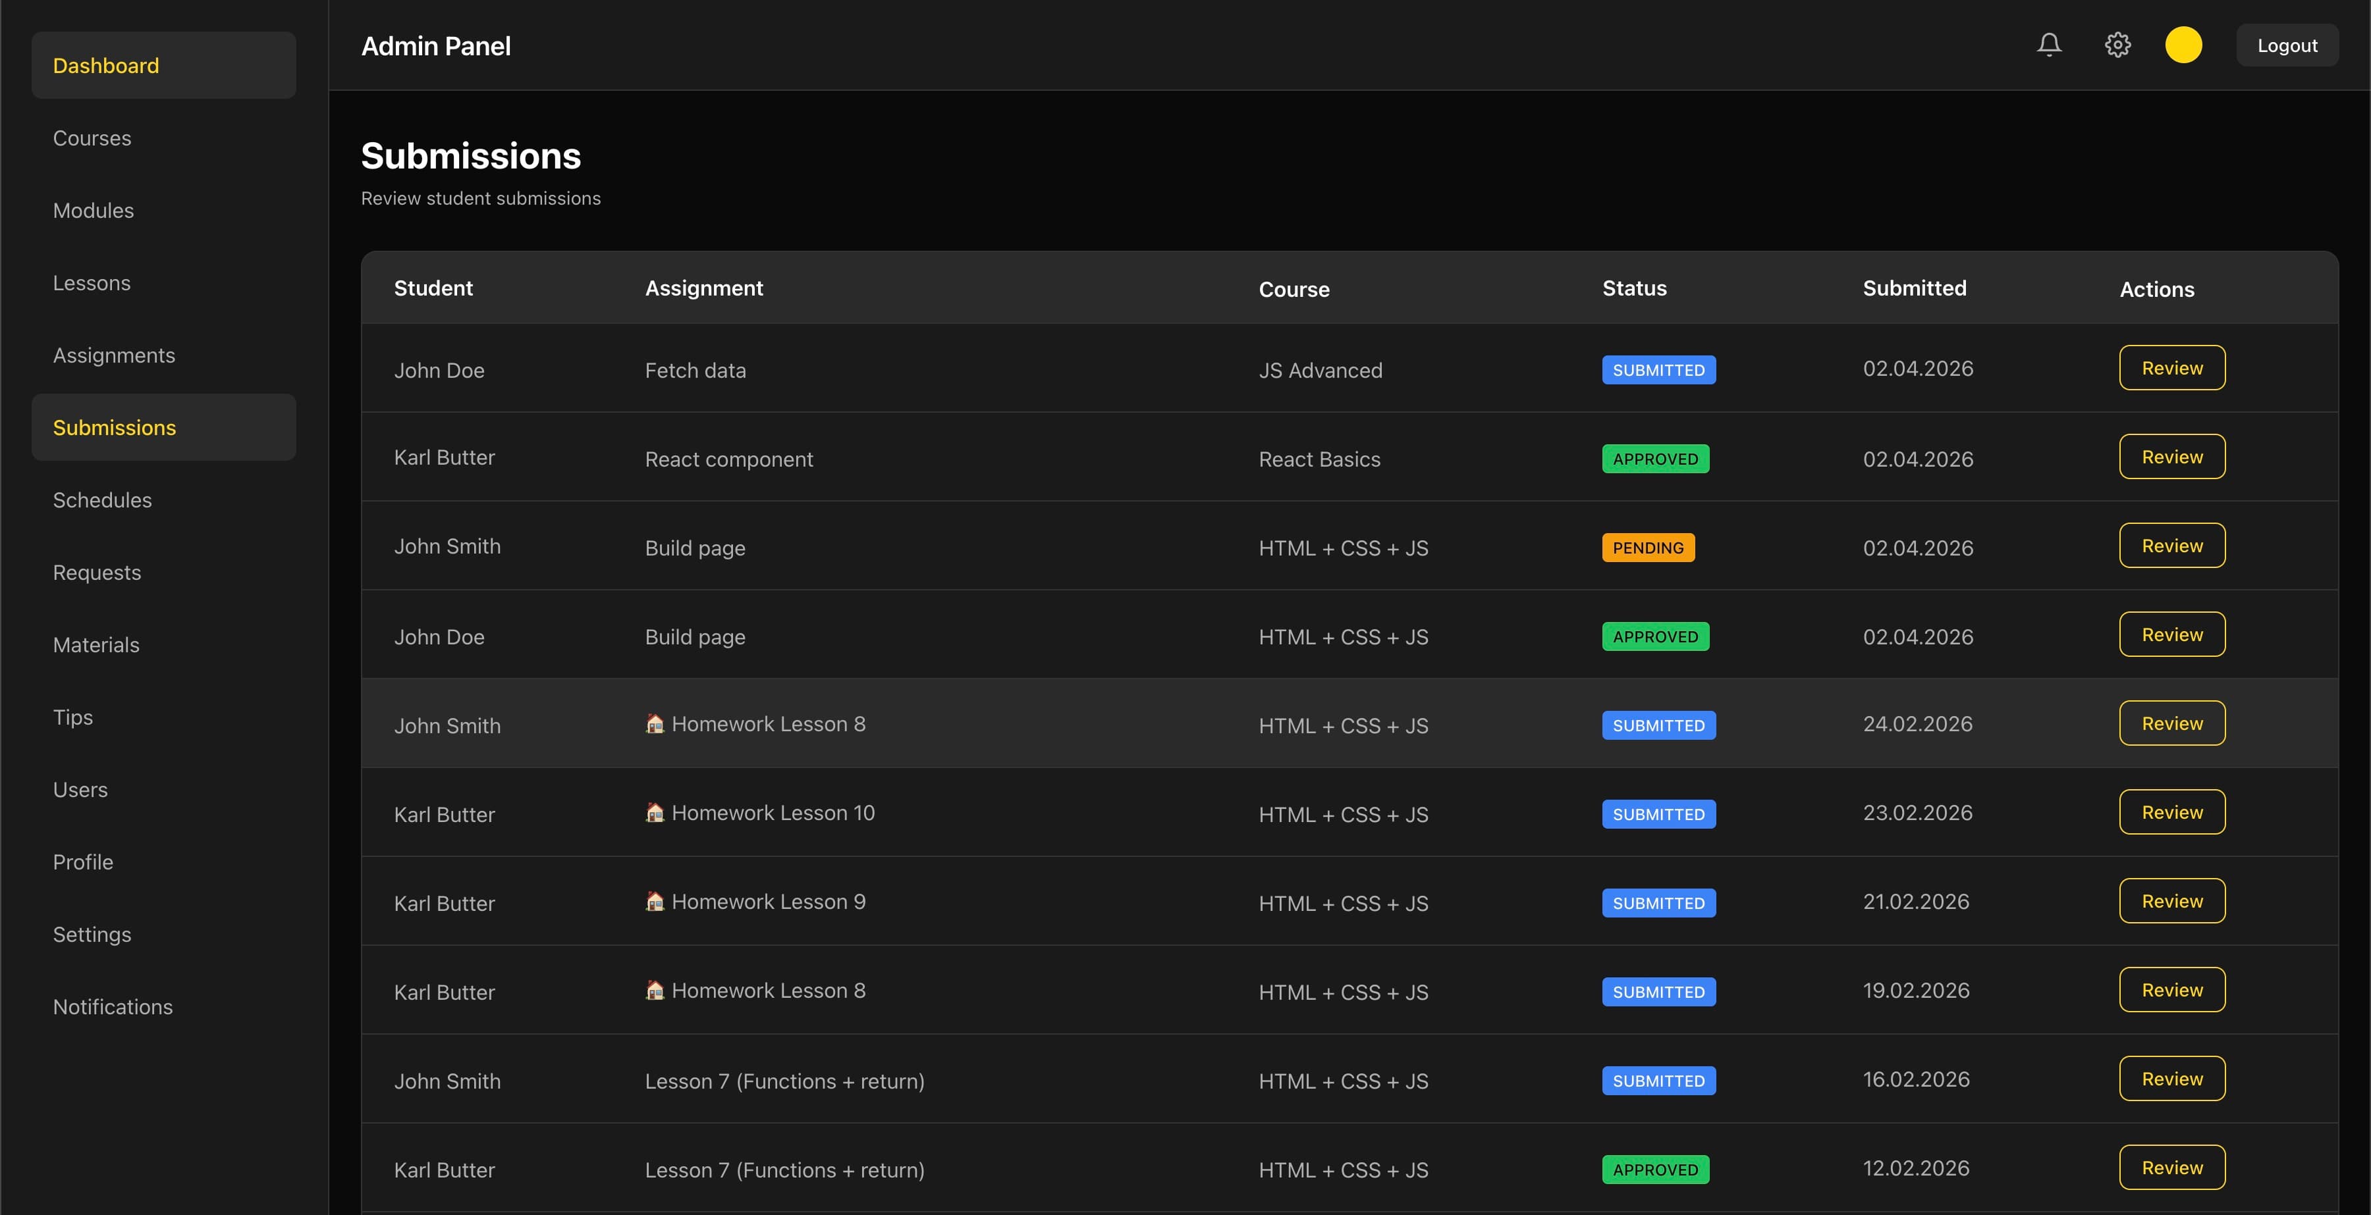Open the settings gear icon
Screen dimensions: 2371x1215
pos(2118,44)
